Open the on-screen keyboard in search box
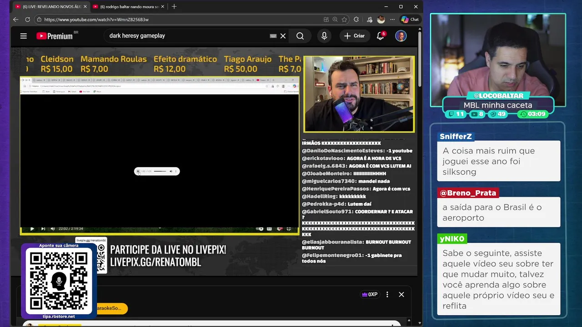This screenshot has width=582, height=327. [x=273, y=36]
